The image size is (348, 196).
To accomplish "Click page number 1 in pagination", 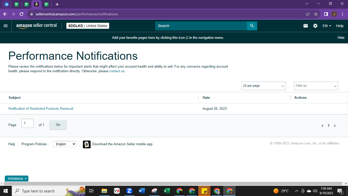I will [x=329, y=126].
